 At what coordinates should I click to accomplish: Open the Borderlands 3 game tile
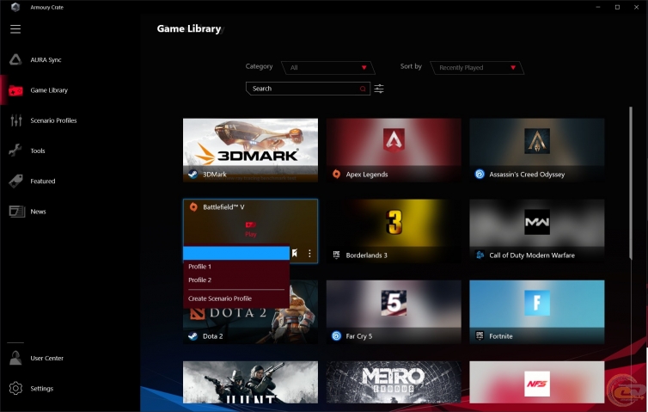(394, 231)
